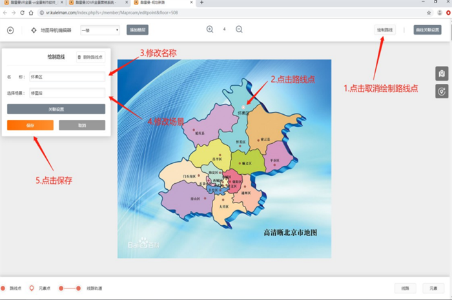Image resolution: width=452 pixels, height=300 pixels.
Task: Click the browser profile avatar icon
Action: (x=440, y=13)
